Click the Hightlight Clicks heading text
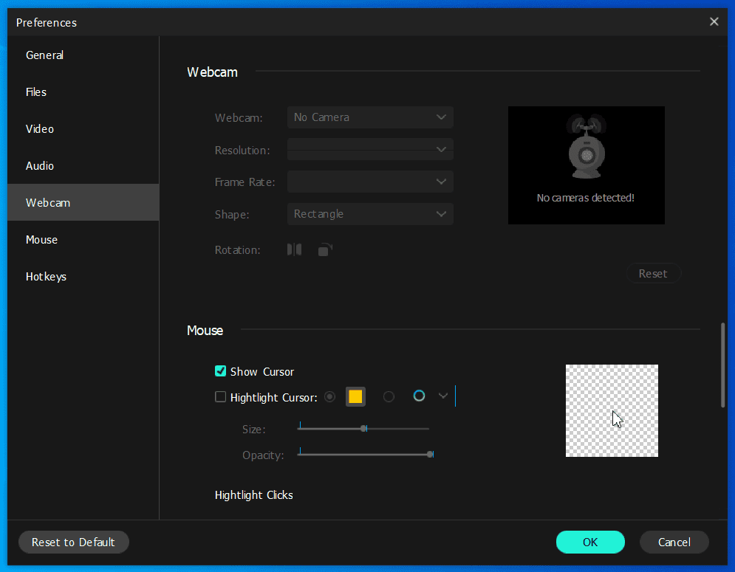735x572 pixels. (x=253, y=495)
